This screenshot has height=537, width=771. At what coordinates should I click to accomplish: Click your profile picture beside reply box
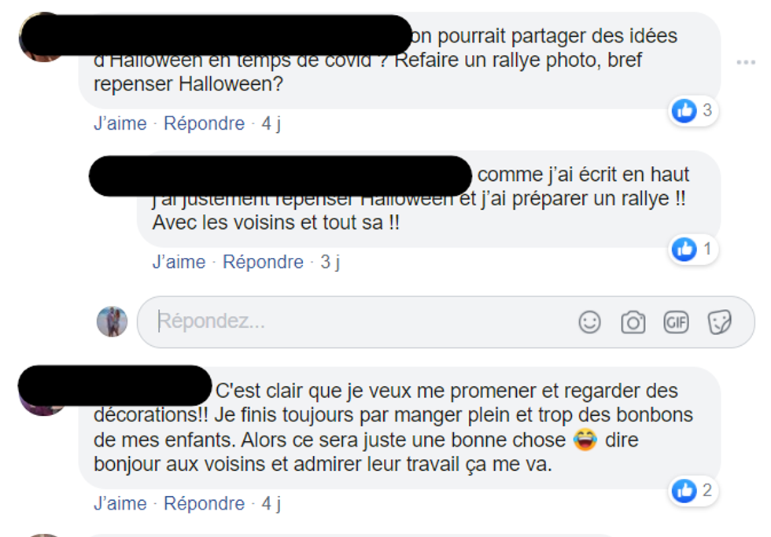(x=112, y=322)
